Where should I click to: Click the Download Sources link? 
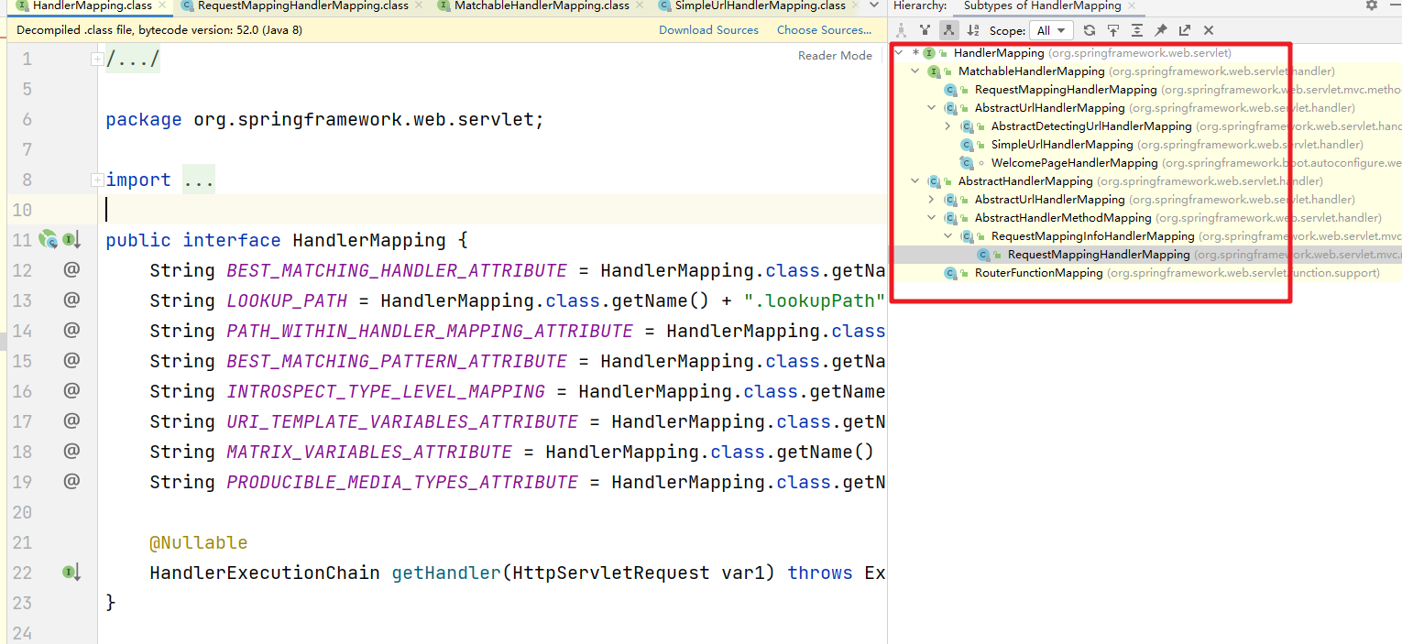pyautogui.click(x=708, y=30)
